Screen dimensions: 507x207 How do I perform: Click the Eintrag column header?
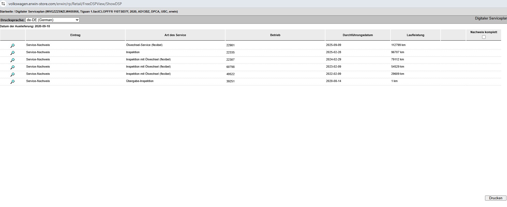[x=75, y=35]
